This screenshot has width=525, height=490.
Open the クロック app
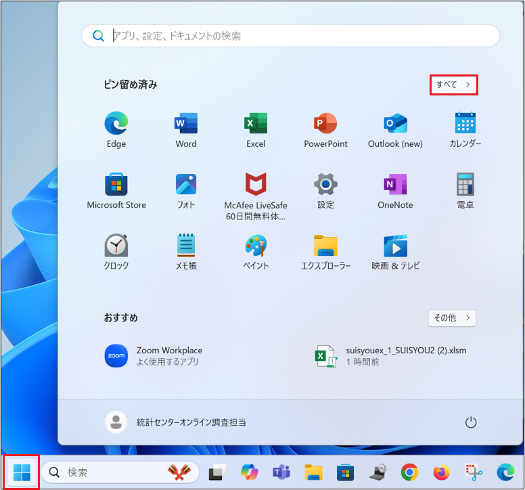coord(116,252)
